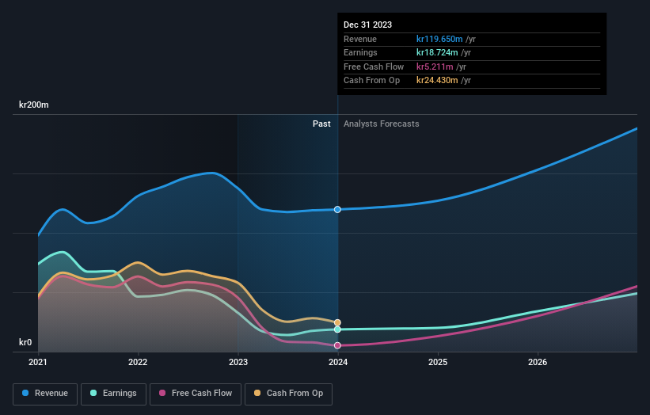
Task: Click the blue dot in Revenue legend
Action: 25,393
